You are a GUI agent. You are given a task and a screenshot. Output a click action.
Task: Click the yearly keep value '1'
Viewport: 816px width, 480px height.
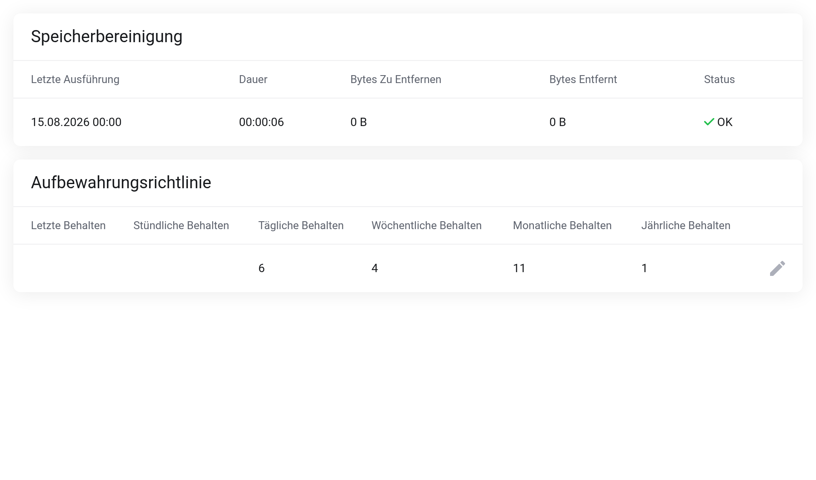[644, 268]
